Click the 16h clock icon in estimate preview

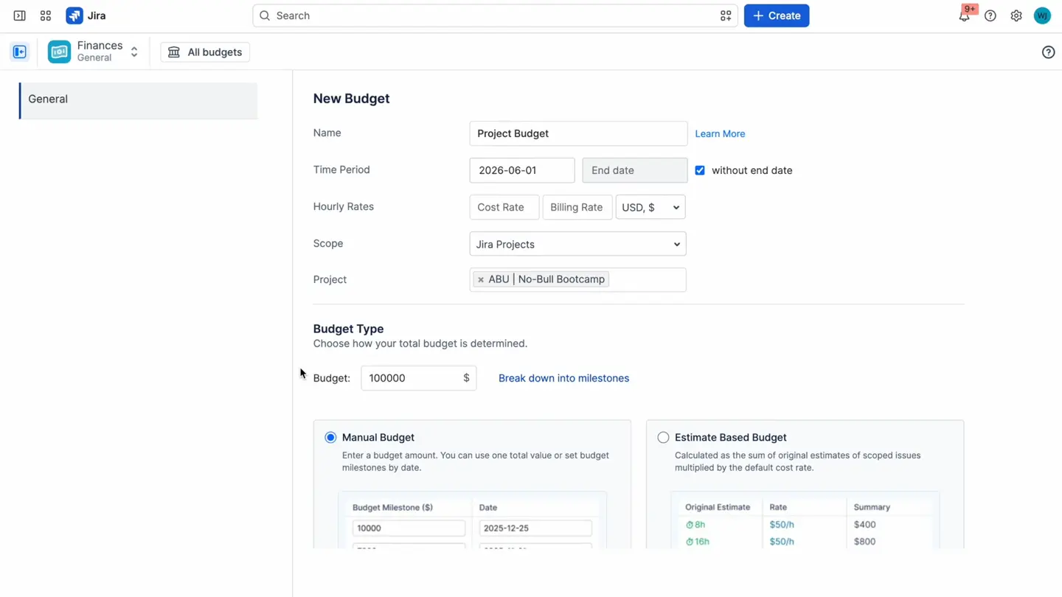[690, 542]
